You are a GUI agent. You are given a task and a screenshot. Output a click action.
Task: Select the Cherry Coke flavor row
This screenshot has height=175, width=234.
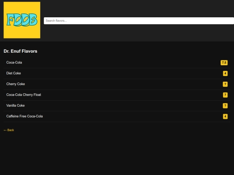[x=117, y=84]
